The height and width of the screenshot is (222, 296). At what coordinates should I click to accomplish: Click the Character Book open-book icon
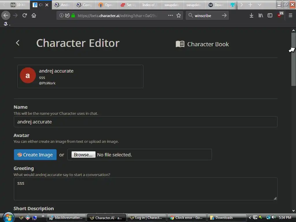[x=180, y=44]
